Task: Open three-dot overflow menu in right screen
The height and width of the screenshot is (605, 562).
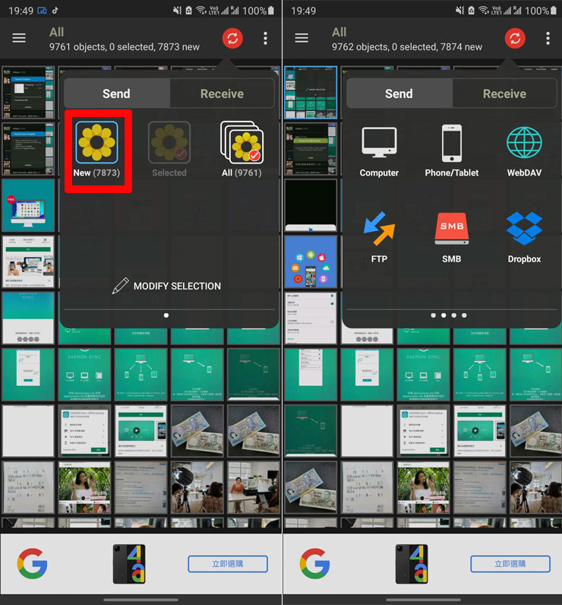Action: pos(548,38)
